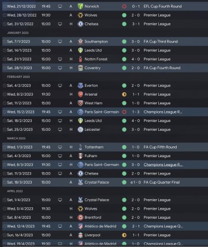Viewport: 208px width, 247px height.
Task: Collapse the MARCH 2023 month header
Action: 16,138
